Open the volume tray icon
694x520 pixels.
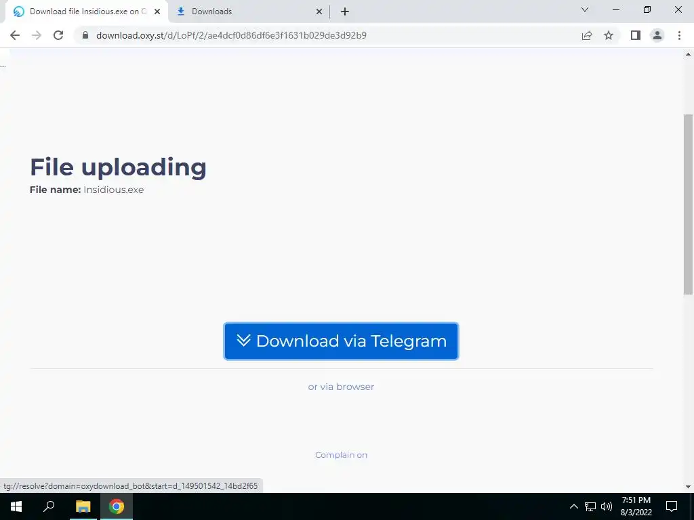coord(607,506)
